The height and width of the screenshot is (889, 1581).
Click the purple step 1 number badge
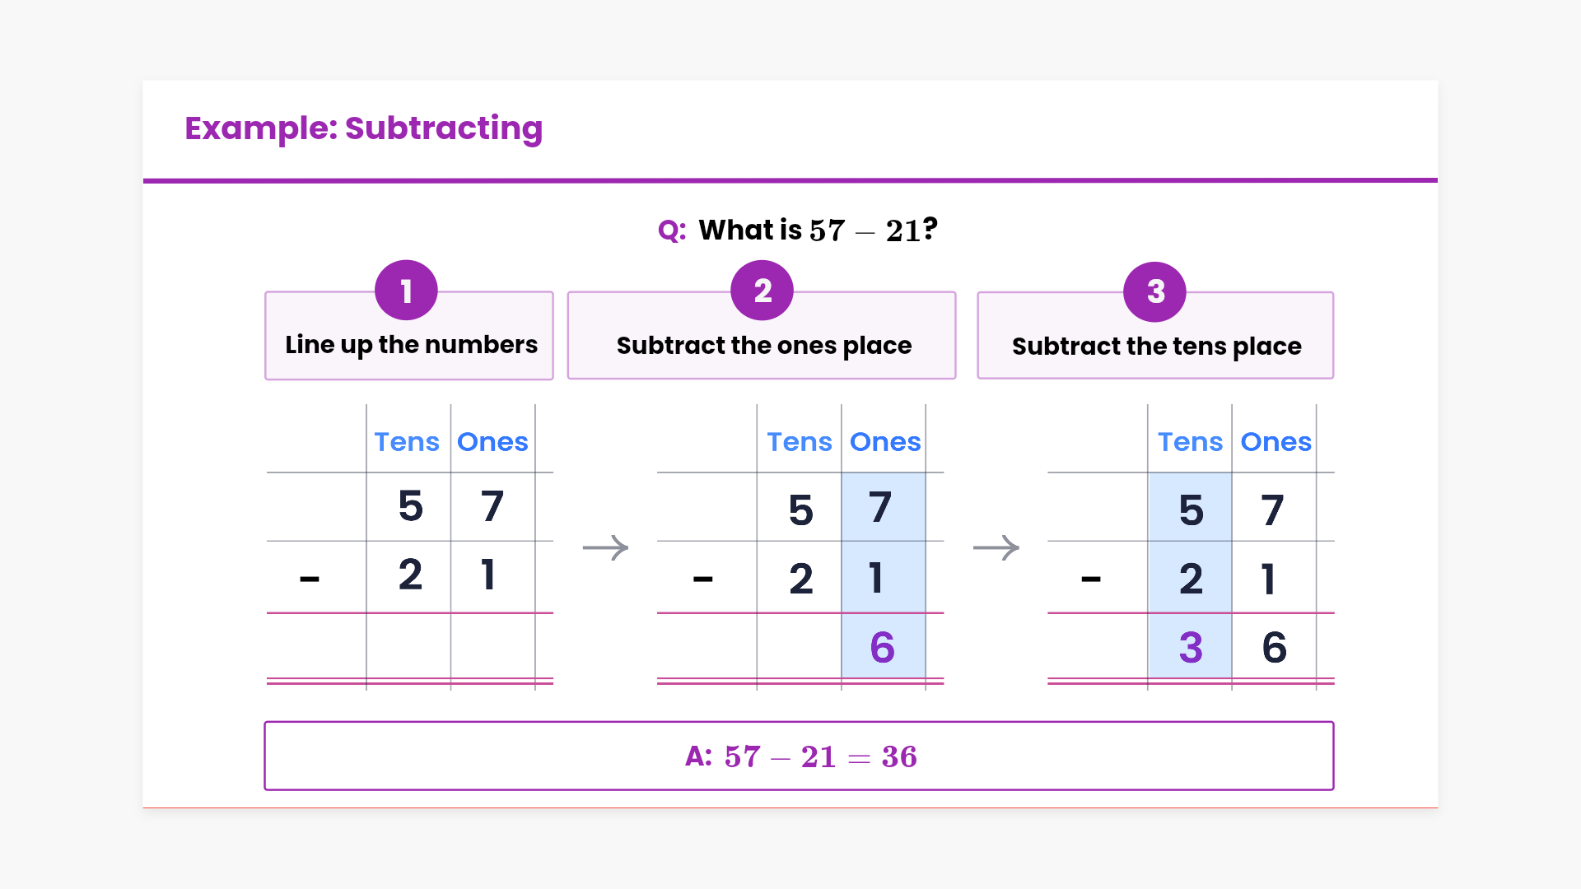point(406,291)
